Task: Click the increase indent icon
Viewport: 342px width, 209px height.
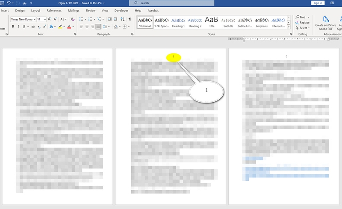Action: coord(116,19)
